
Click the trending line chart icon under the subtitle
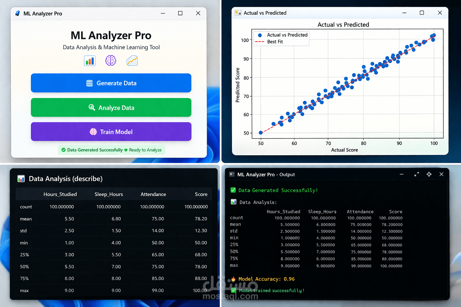pos(132,60)
